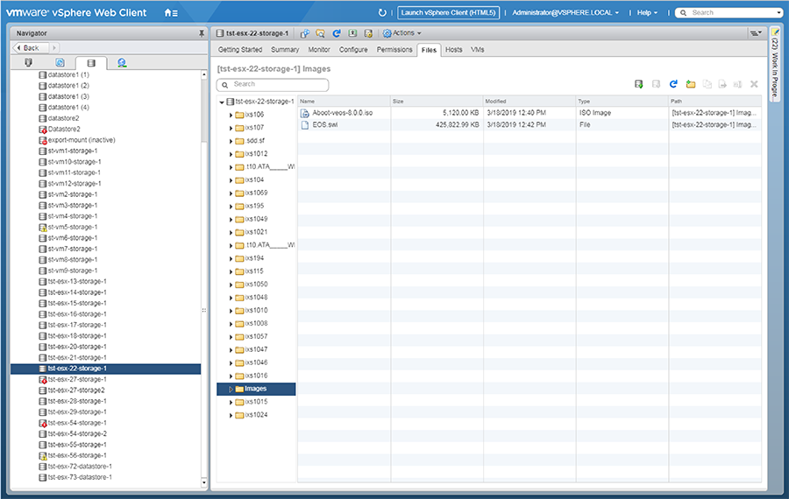Click the browse files toolbar icon
This screenshot has width=789, height=499.
pyautogui.click(x=321, y=33)
